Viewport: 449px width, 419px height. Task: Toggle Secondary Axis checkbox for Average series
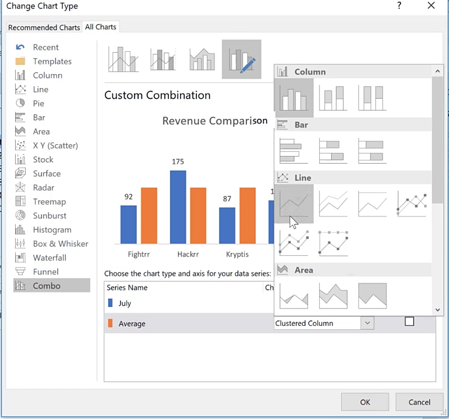coord(409,321)
